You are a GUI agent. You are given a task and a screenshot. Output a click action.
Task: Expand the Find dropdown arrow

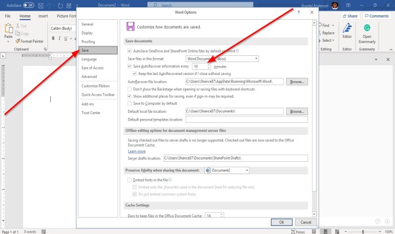click(x=333, y=25)
